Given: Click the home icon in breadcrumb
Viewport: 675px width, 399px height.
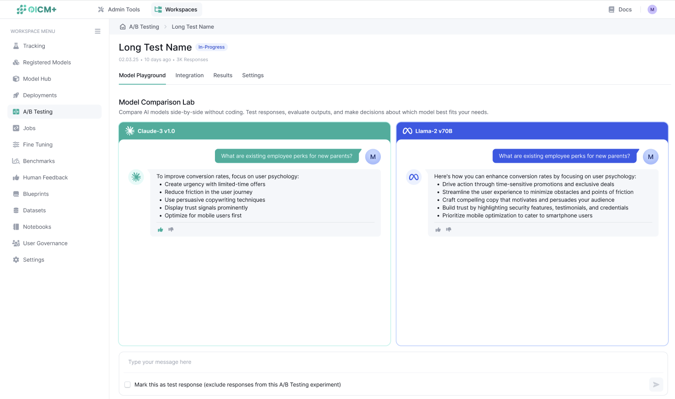Looking at the screenshot, I should pos(123,27).
